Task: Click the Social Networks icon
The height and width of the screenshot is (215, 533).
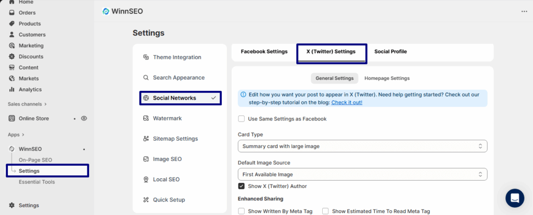Action: coord(146,98)
